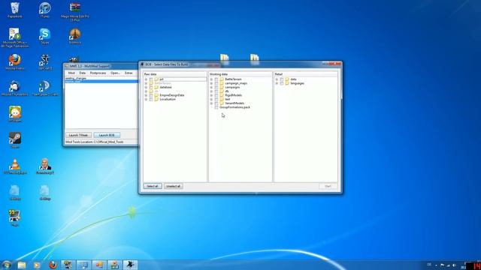Check the database checkbox in Raw data
The width and height of the screenshot is (481, 270).
coord(151,87)
